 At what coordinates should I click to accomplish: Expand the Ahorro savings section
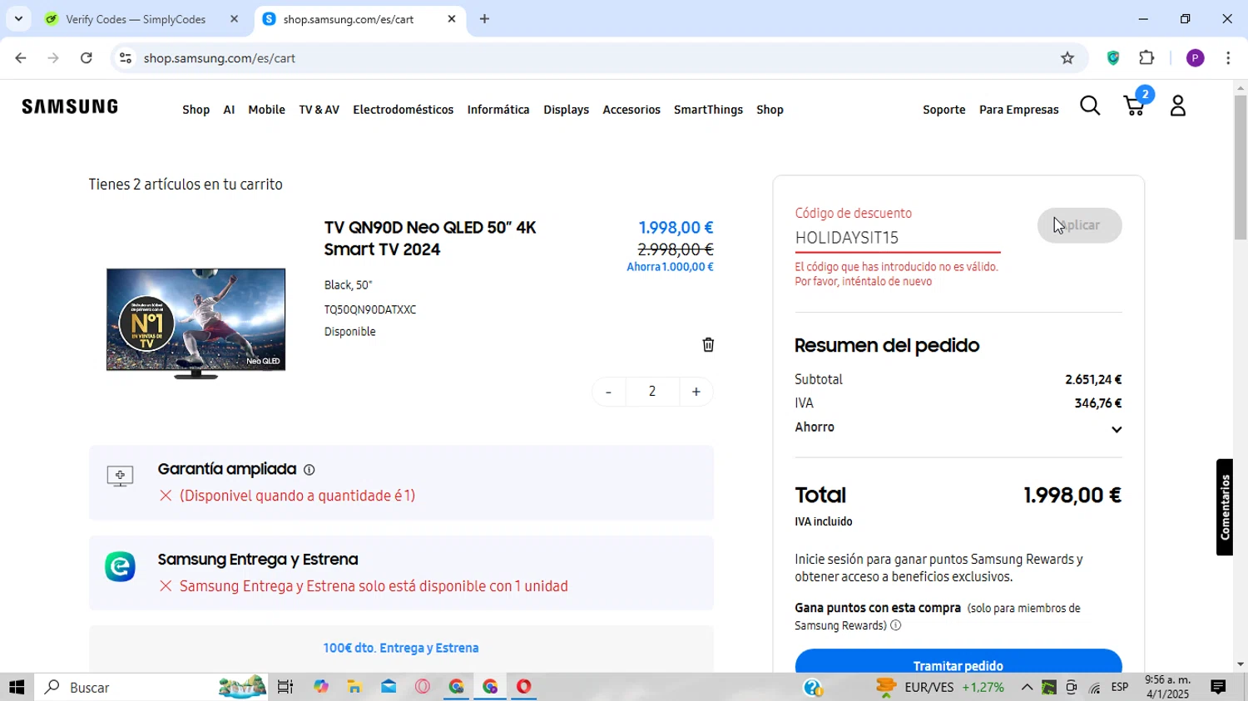1117,429
